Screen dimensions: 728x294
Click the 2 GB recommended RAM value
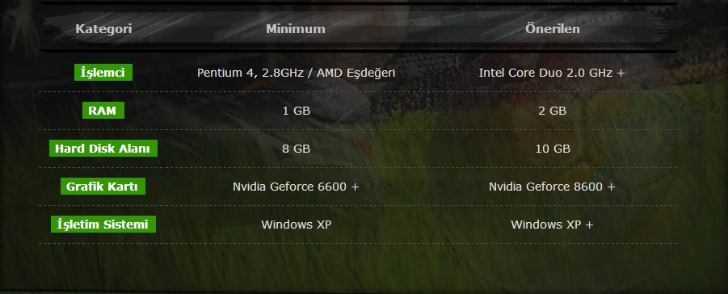point(552,111)
